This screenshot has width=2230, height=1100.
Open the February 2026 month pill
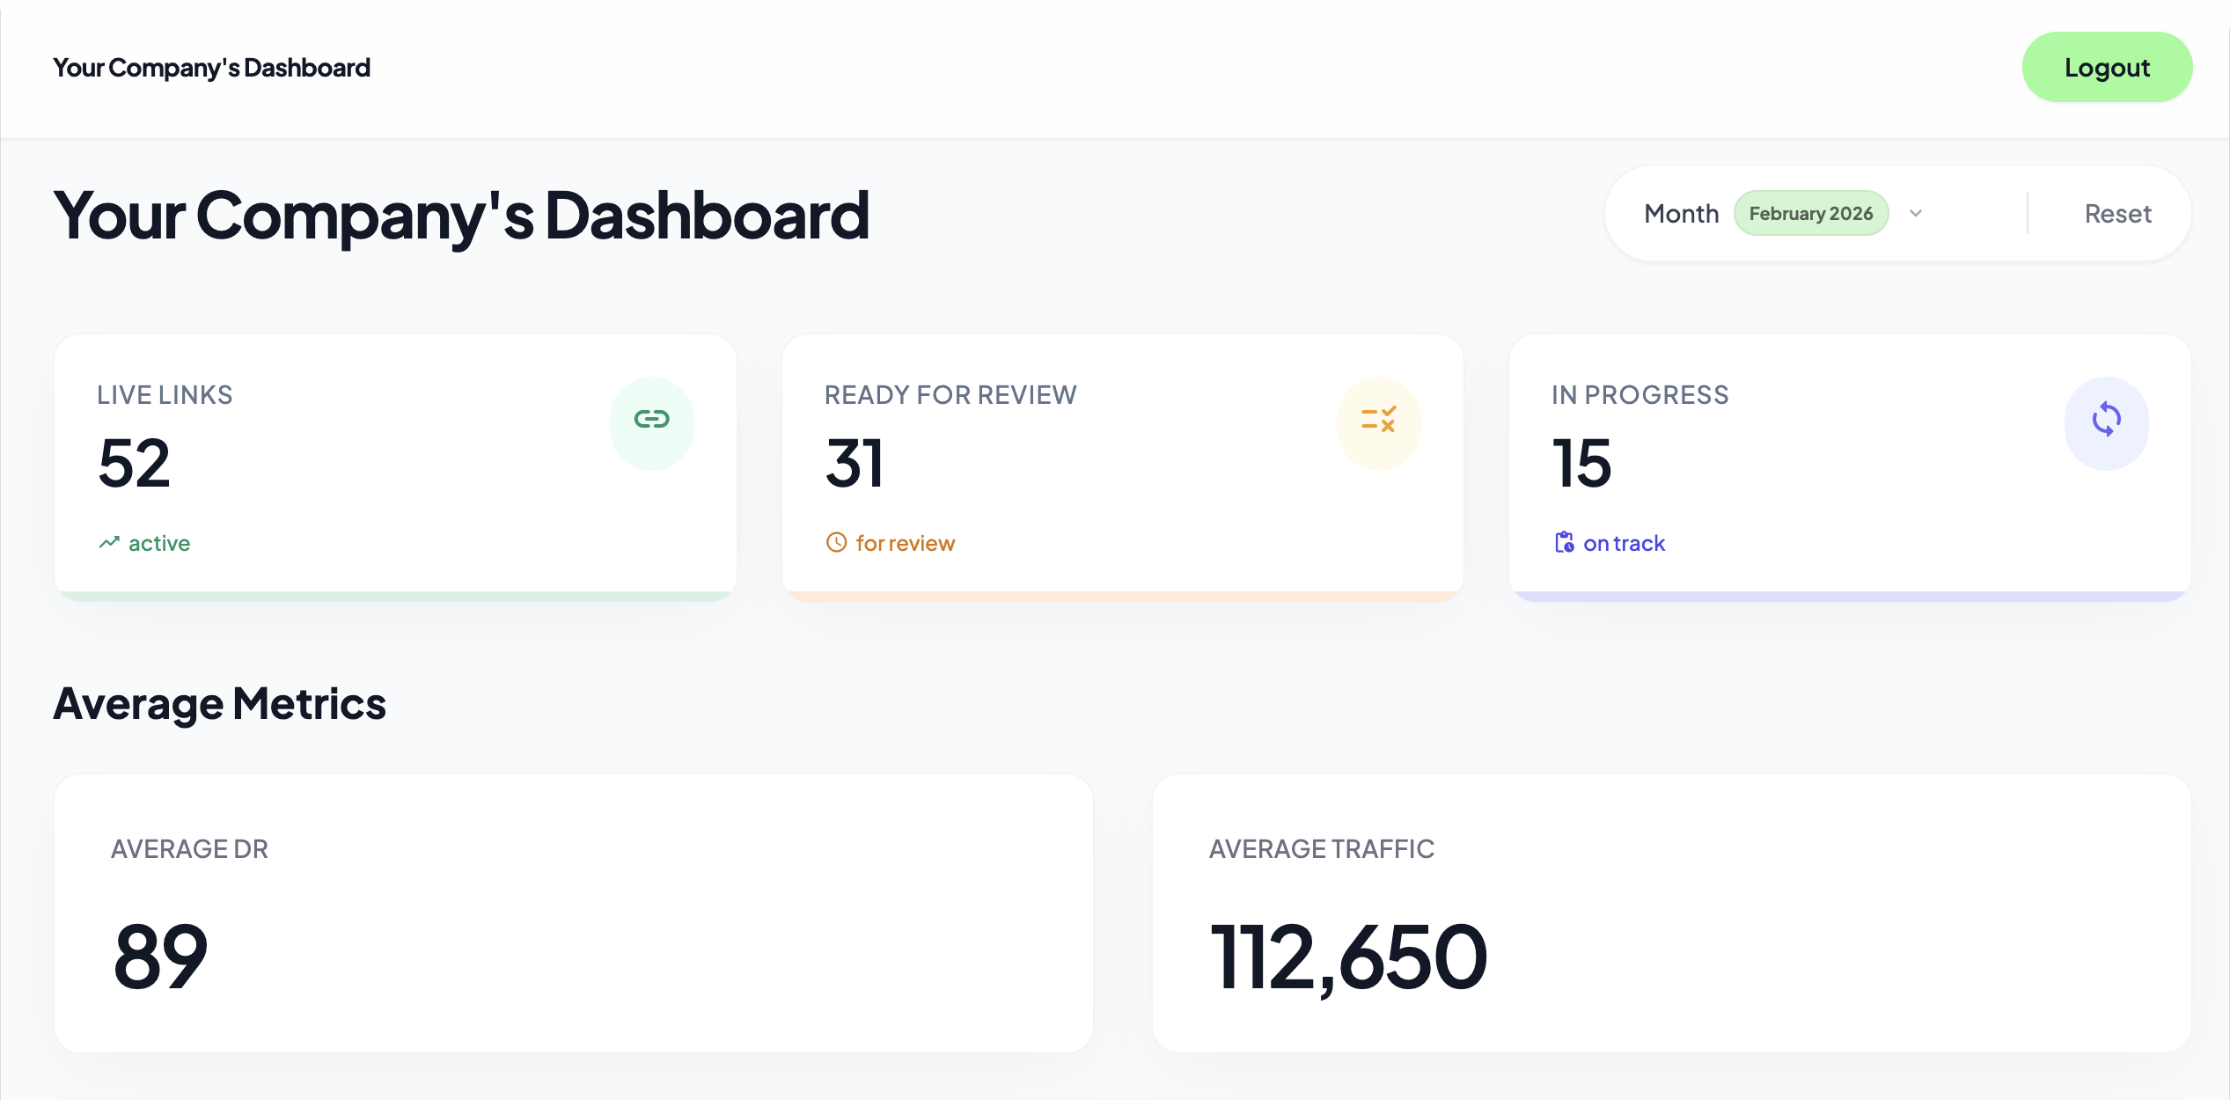pyautogui.click(x=1810, y=214)
